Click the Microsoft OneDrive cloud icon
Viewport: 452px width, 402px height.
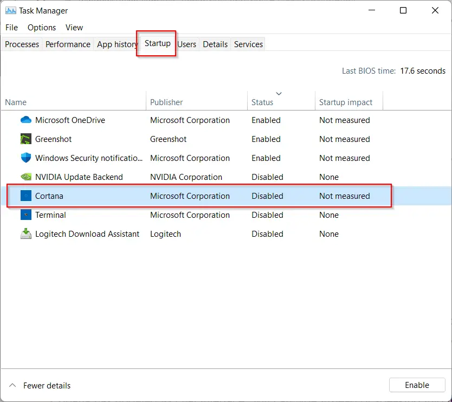point(26,120)
